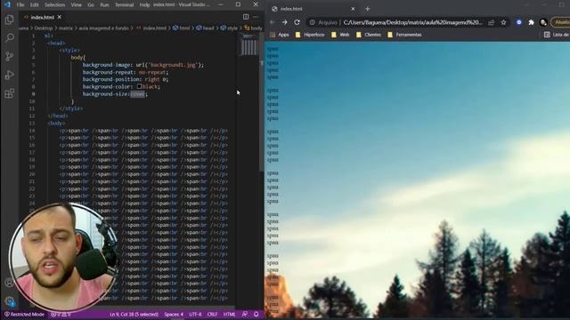570x320 pixels.
Task: Click the browser address bar URL
Action: click(x=412, y=22)
